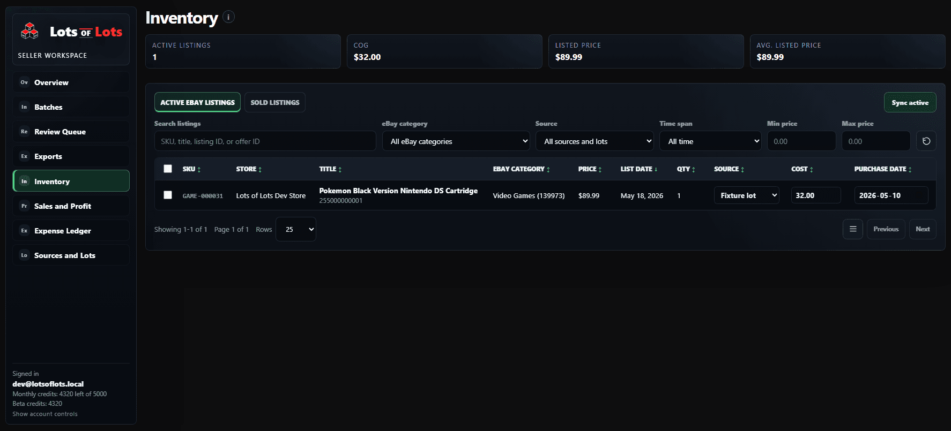Viewport: 951px width, 431px height.
Task: Click the Previous page button
Action: (886, 229)
